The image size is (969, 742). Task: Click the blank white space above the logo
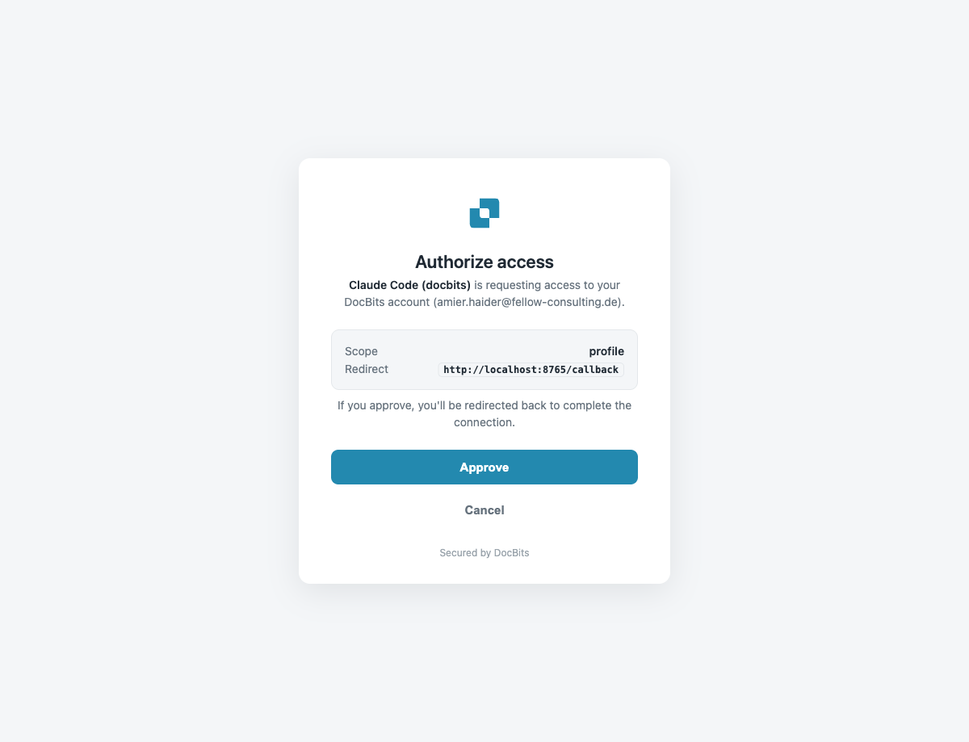click(484, 178)
